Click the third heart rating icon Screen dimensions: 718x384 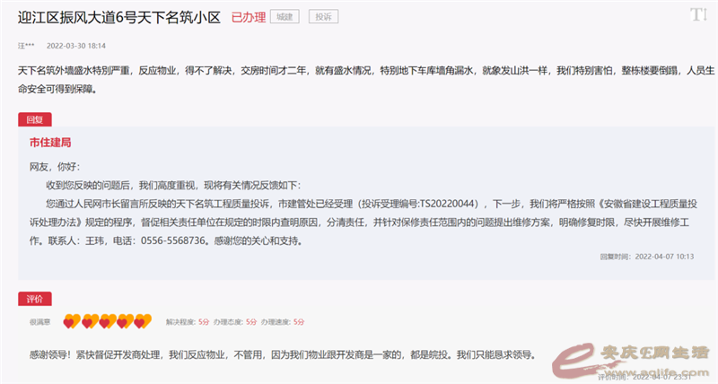107,320
